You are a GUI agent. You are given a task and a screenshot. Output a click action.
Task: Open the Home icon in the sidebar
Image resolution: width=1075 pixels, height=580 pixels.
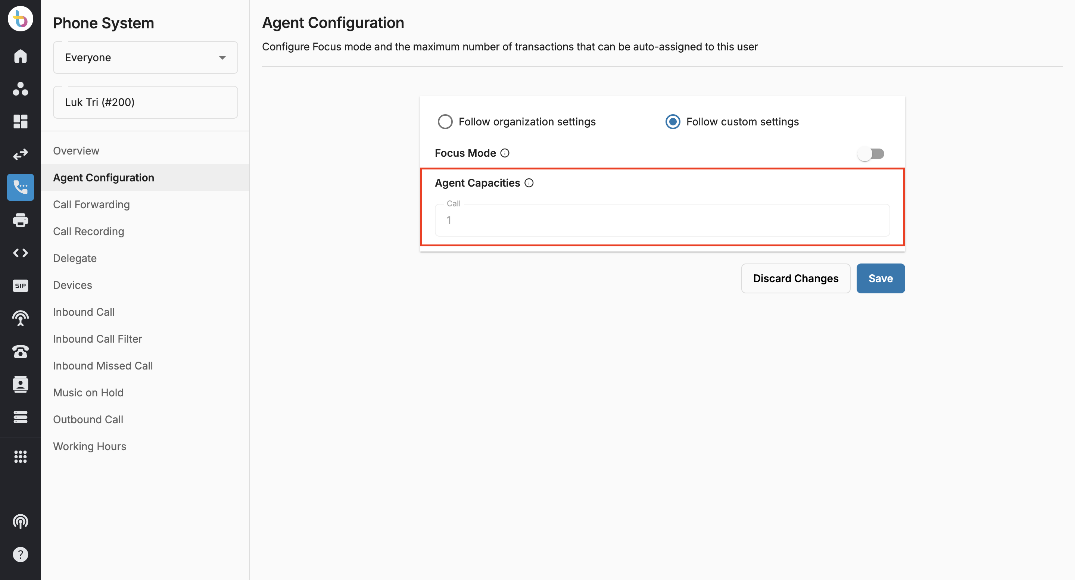point(20,56)
